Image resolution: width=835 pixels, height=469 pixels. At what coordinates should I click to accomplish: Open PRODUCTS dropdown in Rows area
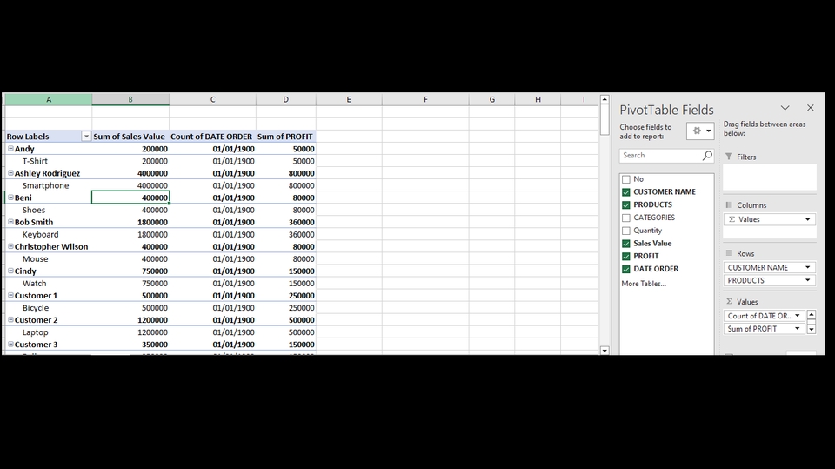[807, 280]
